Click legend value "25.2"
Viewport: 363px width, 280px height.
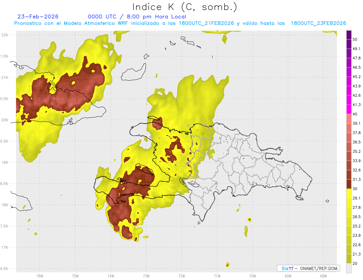coord(357,226)
